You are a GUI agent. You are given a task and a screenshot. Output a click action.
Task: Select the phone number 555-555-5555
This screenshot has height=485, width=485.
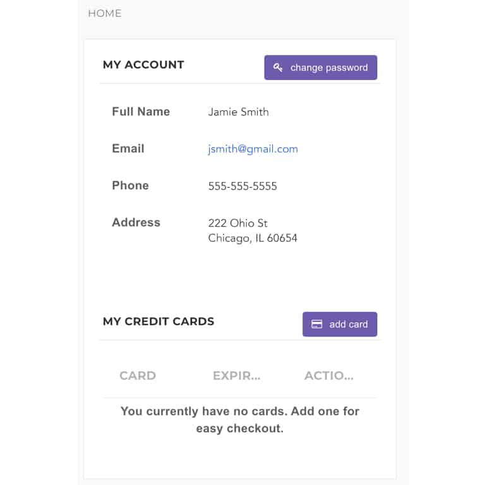pyautogui.click(x=242, y=186)
